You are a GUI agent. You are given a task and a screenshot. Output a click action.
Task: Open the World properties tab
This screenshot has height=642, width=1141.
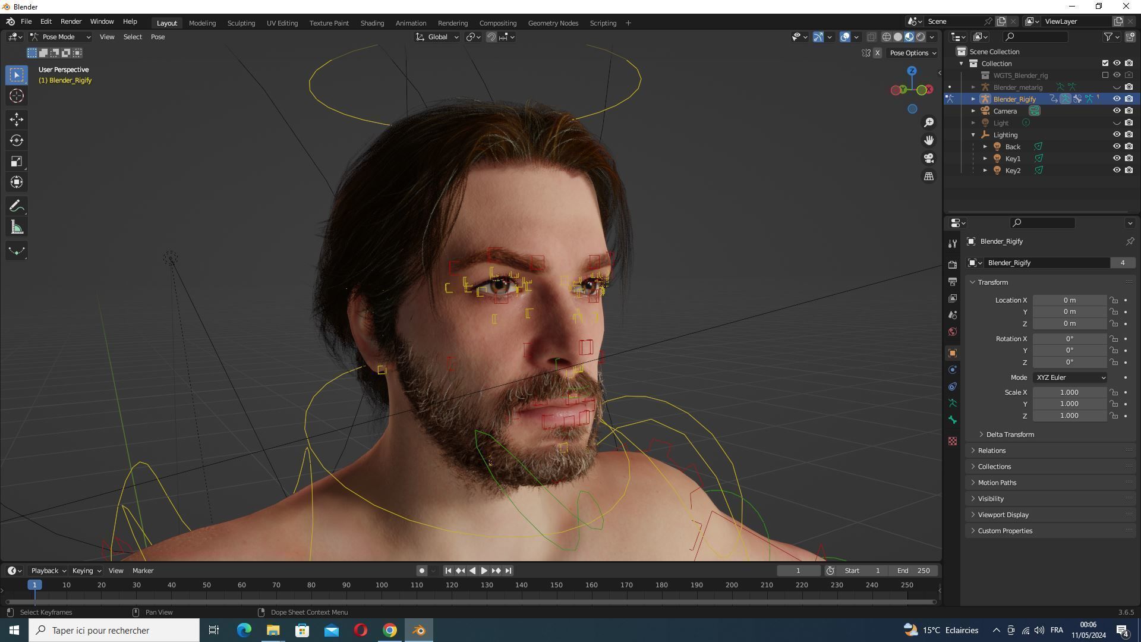[953, 332]
